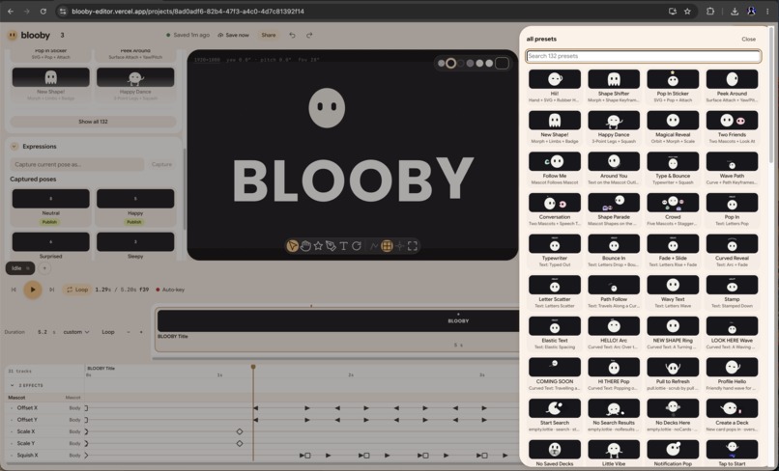The image size is (779, 471).
Task: Click the redo arrow icon
Action: click(x=309, y=36)
